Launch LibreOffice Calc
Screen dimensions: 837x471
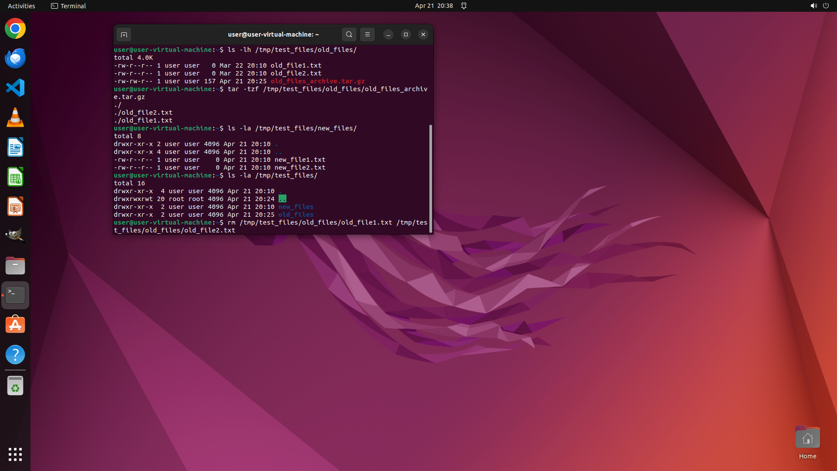click(x=15, y=177)
